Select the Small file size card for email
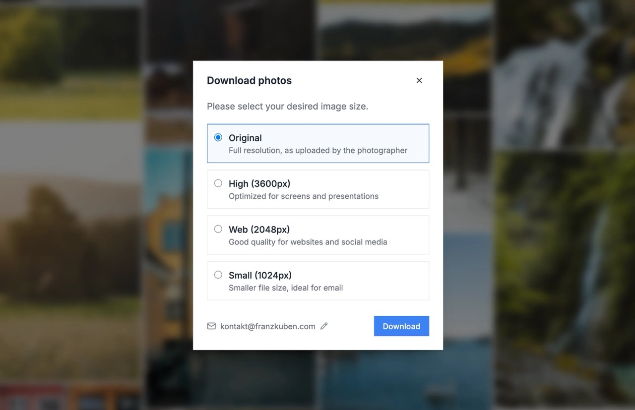 click(x=318, y=281)
